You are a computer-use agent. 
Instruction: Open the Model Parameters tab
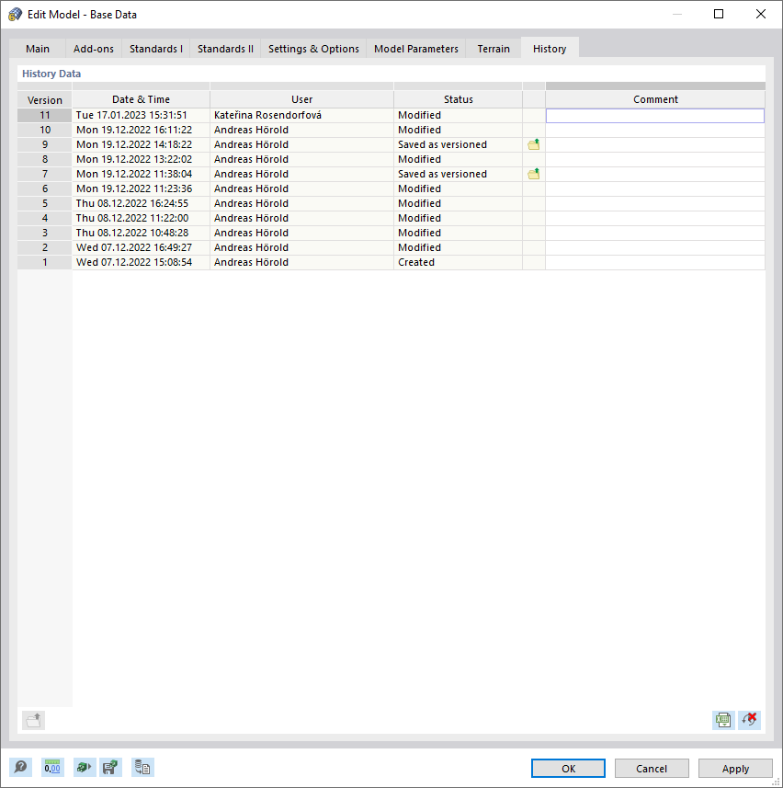tap(416, 49)
